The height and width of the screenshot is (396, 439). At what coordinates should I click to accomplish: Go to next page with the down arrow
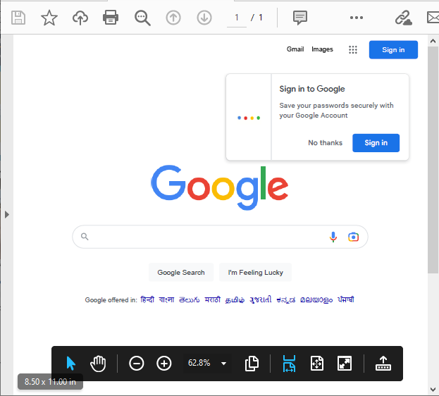tap(204, 18)
